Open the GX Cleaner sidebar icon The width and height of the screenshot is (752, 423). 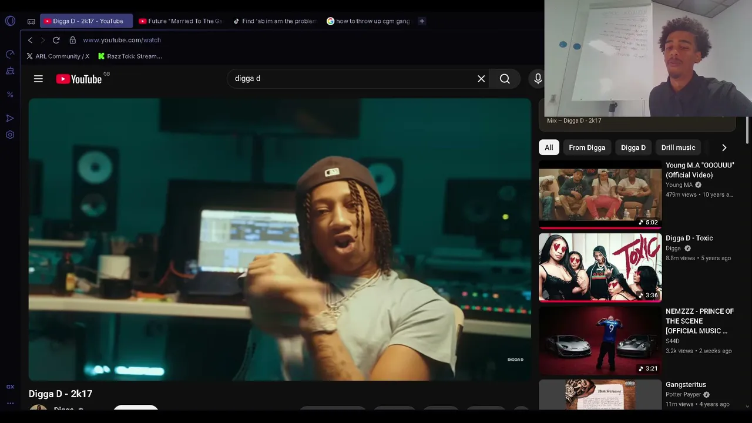pos(10,71)
